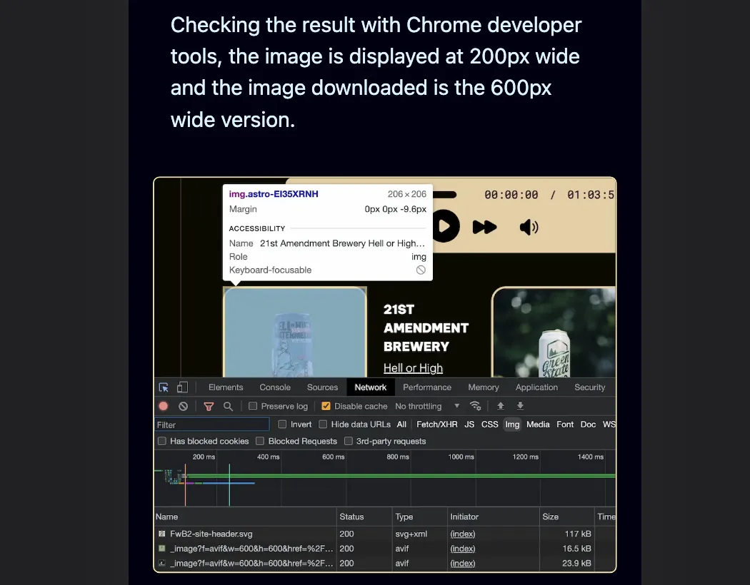
Task: Open the Performance tab
Action: 426,387
